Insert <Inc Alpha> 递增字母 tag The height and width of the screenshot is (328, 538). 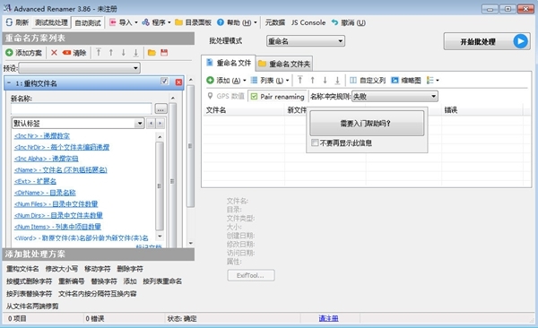pyautogui.click(x=47, y=159)
